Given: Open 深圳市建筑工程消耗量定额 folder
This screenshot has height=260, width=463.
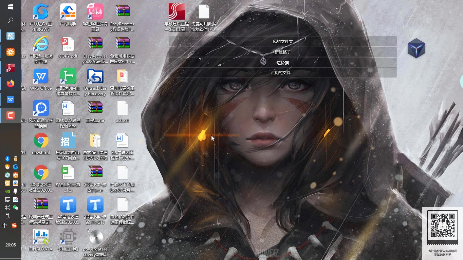Looking at the screenshot, I should point(123,82).
